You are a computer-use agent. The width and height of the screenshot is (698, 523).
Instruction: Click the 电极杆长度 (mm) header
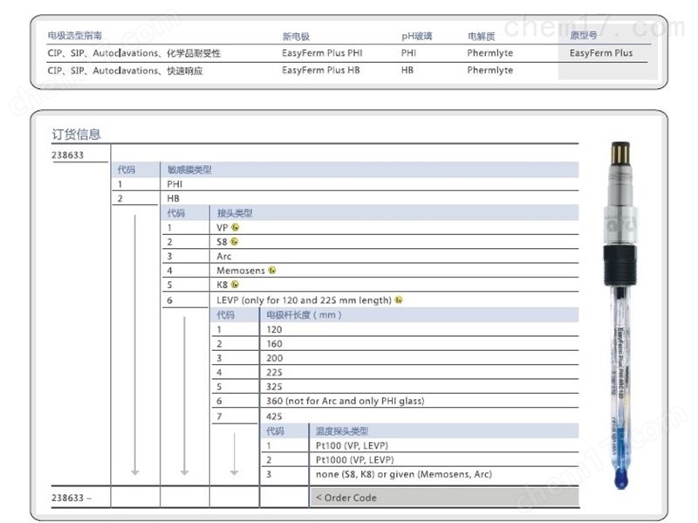tap(304, 314)
